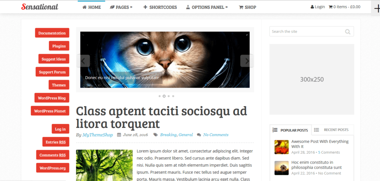
Task: Click the slide caption Donec eu nisi
Action: [122, 78]
